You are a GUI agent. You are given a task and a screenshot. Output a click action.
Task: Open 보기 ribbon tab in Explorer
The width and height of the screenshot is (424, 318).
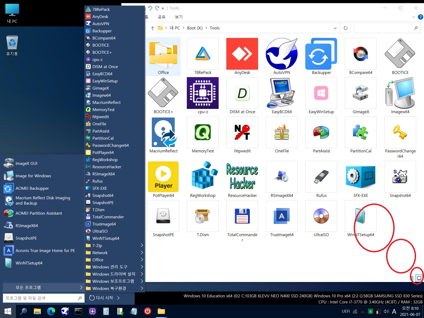(x=179, y=17)
